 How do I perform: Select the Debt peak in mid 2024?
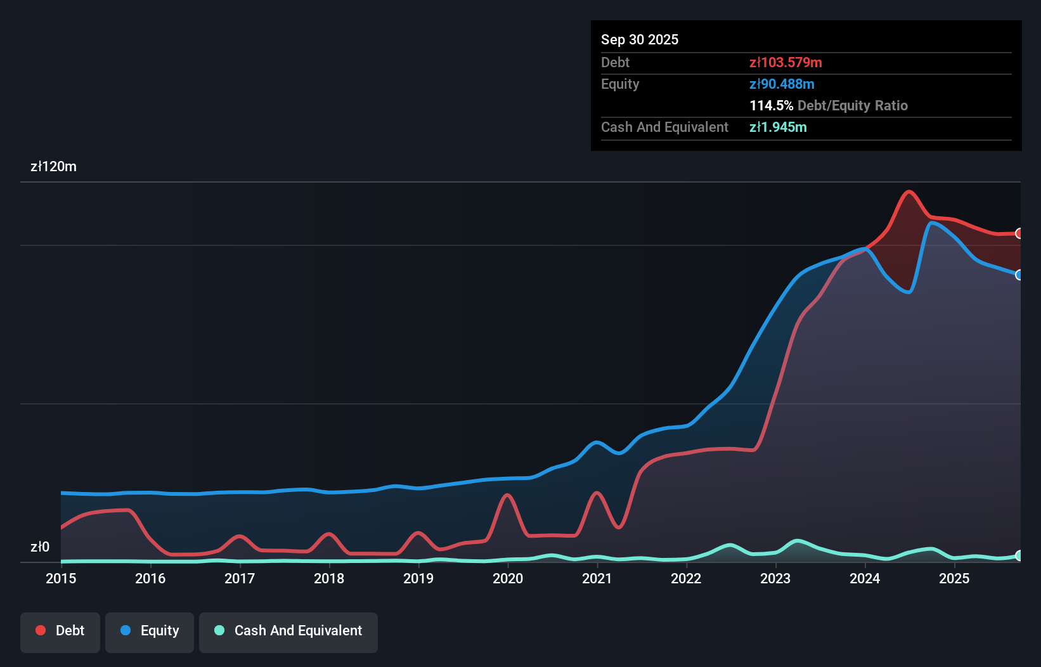pos(909,192)
